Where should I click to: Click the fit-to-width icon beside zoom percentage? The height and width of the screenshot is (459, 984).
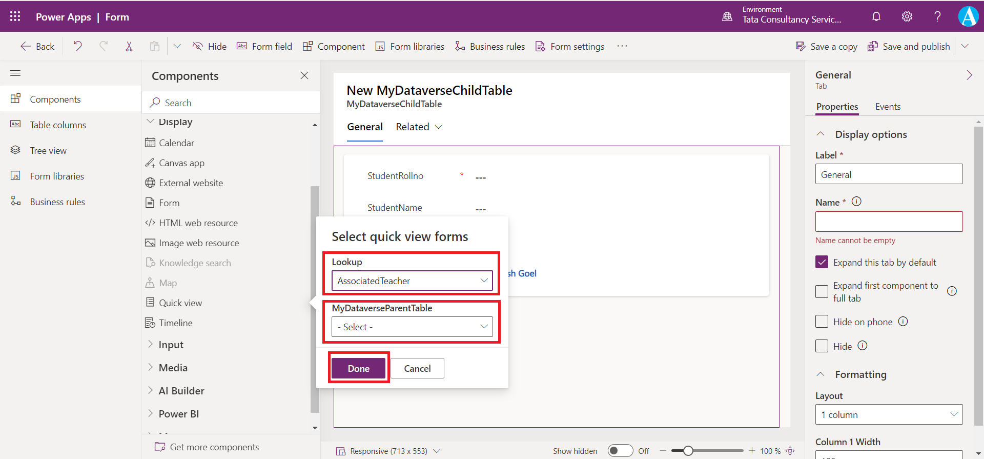[x=790, y=451]
